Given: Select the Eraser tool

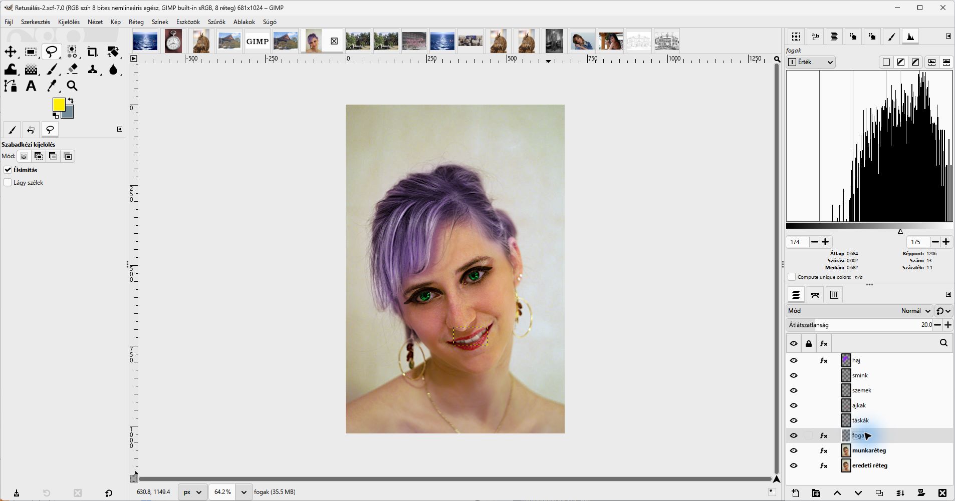Looking at the screenshot, I should pyautogui.click(x=72, y=69).
